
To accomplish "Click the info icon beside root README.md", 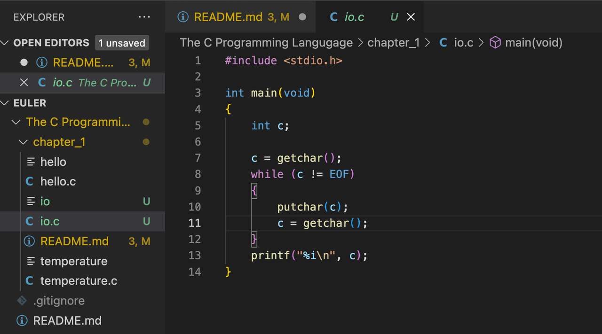I will pyautogui.click(x=22, y=321).
